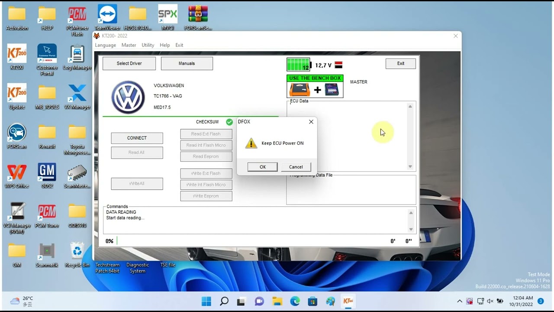Open the ScanMaster chip icon
The width and height of the screenshot is (554, 312).
pos(77,175)
